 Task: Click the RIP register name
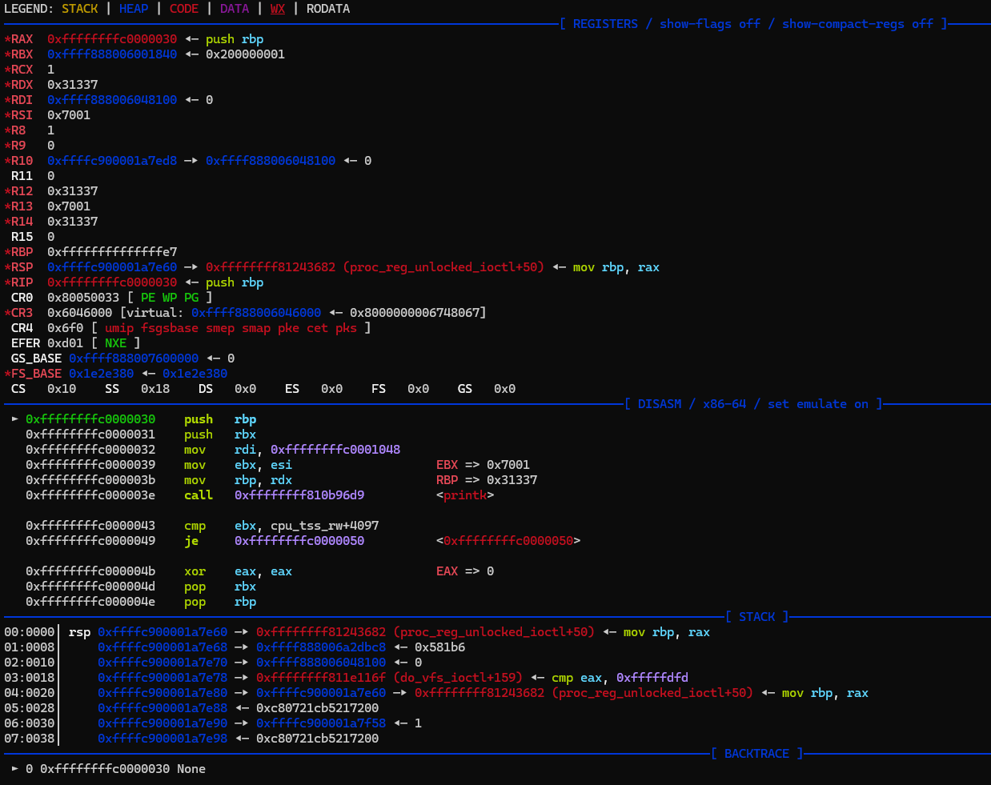pyautogui.click(x=22, y=282)
